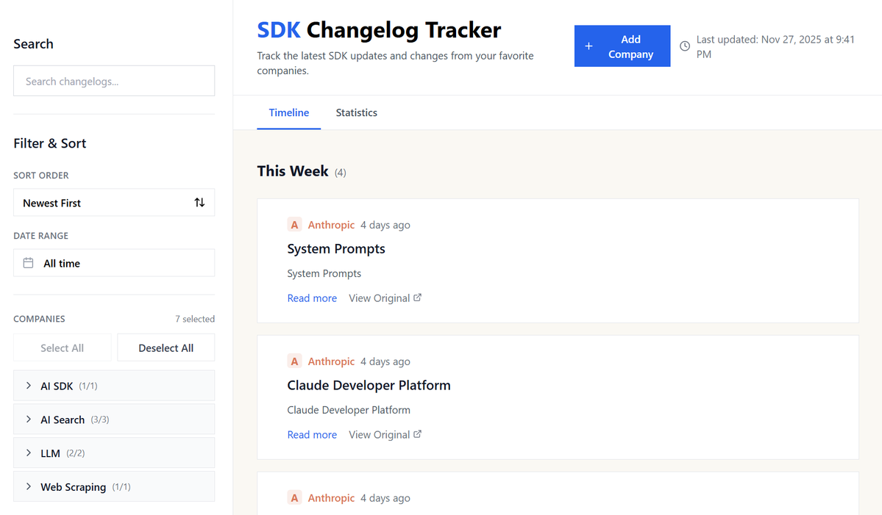Click the sort arrows icon in Sort Order
The width and height of the screenshot is (882, 515).
pyautogui.click(x=199, y=202)
